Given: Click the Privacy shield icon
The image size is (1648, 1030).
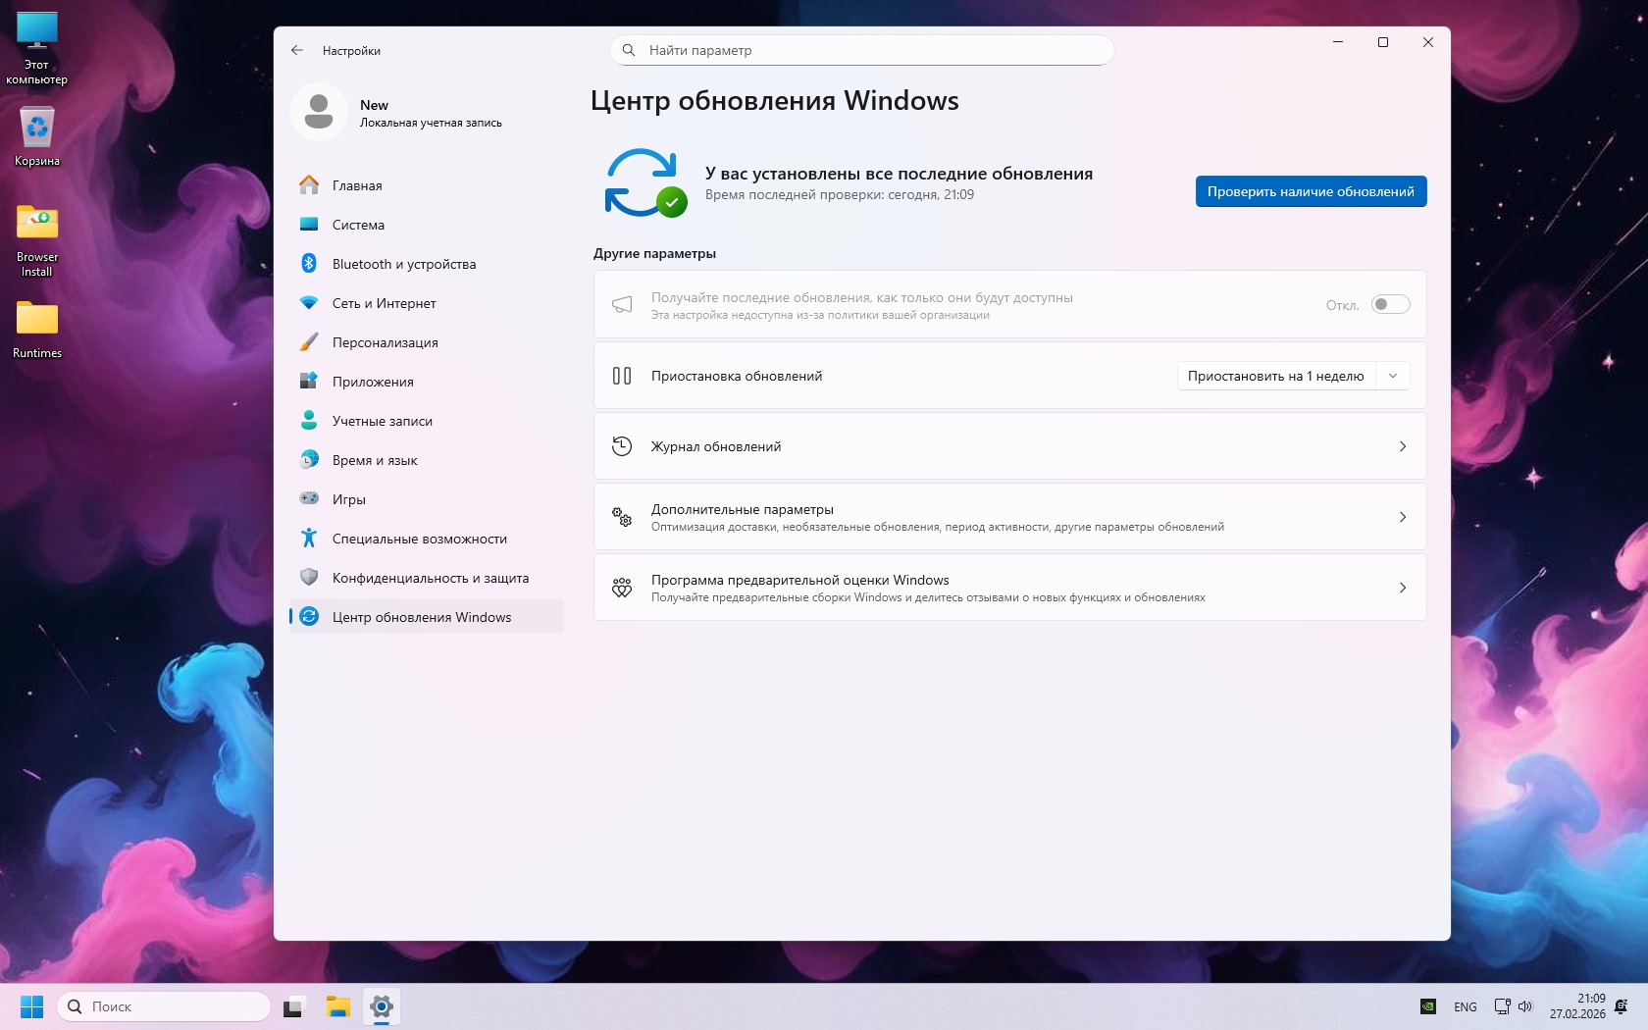Looking at the screenshot, I should [309, 578].
